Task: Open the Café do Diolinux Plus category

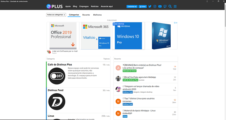Action: [60, 65]
